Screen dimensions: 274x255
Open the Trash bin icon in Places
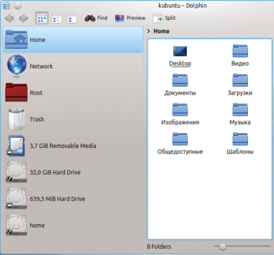click(16, 119)
